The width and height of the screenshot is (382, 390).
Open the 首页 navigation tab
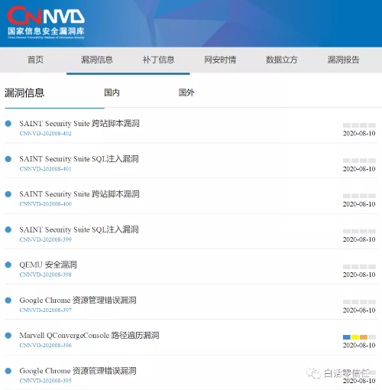(x=35, y=60)
